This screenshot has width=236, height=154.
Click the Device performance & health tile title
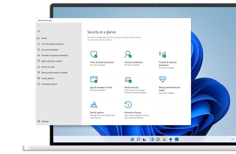click(x=169, y=89)
